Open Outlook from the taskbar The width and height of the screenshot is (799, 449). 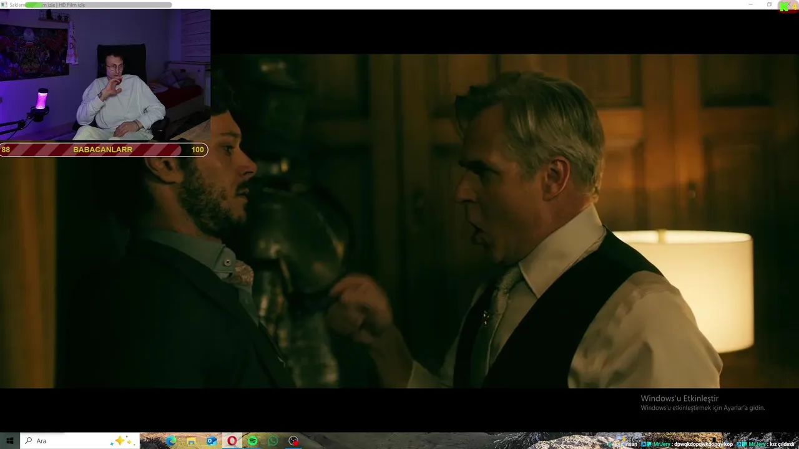click(212, 441)
